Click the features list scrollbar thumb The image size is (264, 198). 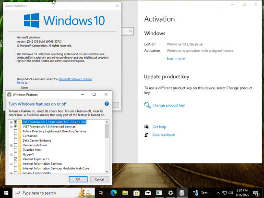pos(107,131)
